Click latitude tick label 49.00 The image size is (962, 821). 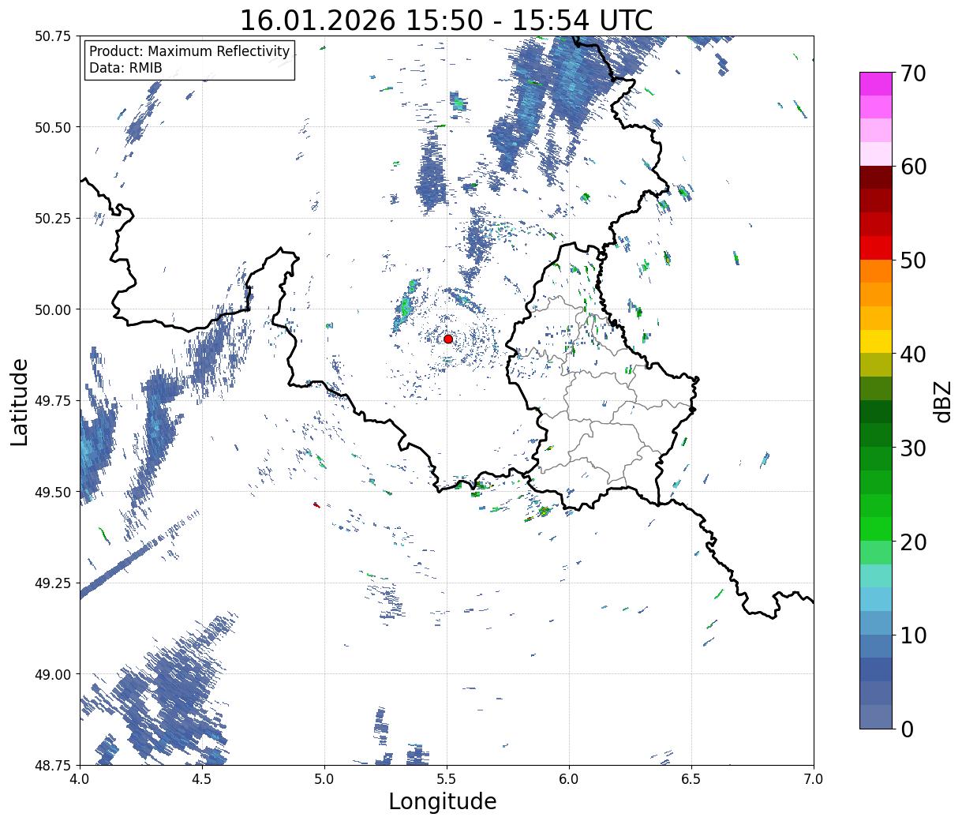[53, 674]
